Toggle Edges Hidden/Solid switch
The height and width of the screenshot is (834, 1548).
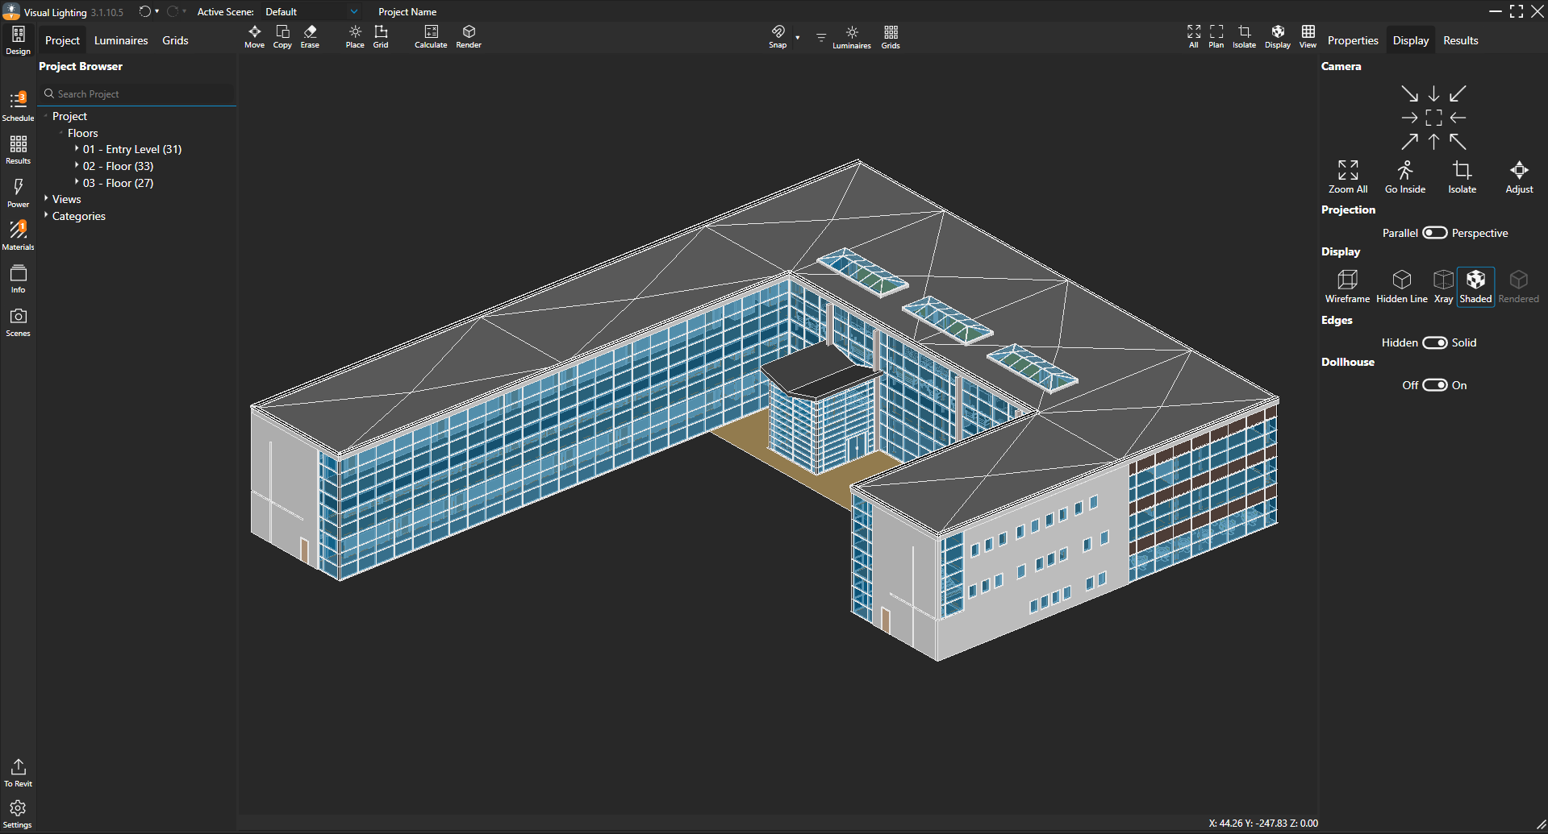(1434, 342)
